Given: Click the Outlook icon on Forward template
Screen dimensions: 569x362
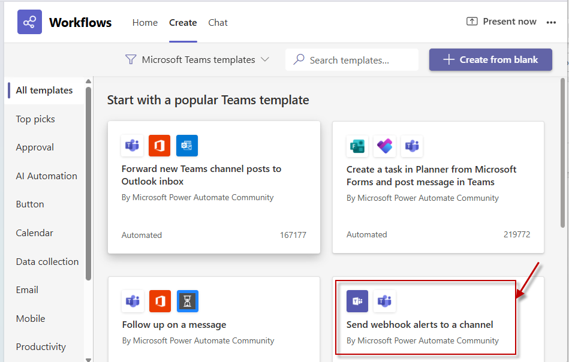Looking at the screenshot, I should (x=187, y=146).
